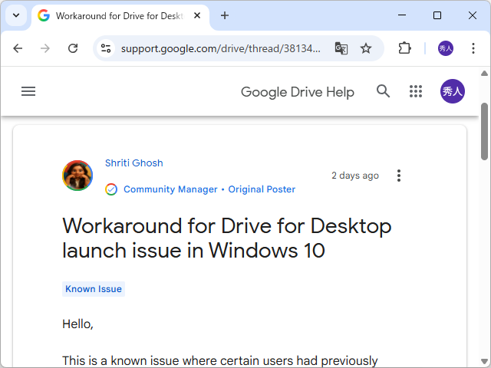Go forward to the next page
This screenshot has width=491, height=368.
click(45, 48)
